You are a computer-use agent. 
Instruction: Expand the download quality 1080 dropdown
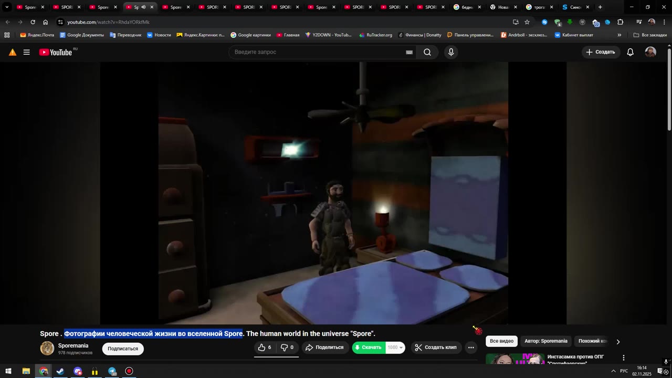pyautogui.click(x=395, y=348)
